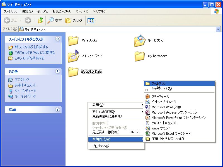Image resolution: width=223 pixels, height=167 pixels.
Task: Click the network icon beside マイ ネットワーク
Action: (11, 97)
